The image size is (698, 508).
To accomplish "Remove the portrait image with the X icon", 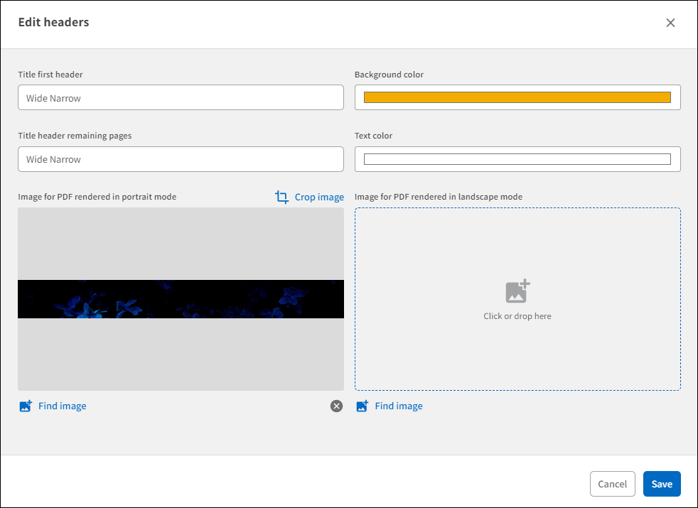I will 336,406.
